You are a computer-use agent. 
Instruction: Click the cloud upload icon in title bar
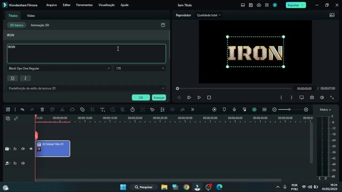[x=259, y=5]
